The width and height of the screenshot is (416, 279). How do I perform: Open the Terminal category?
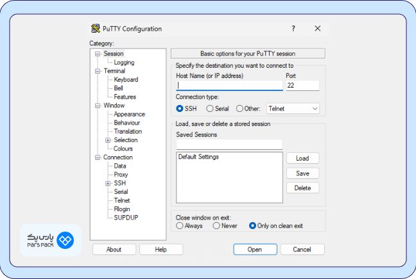[x=114, y=71]
